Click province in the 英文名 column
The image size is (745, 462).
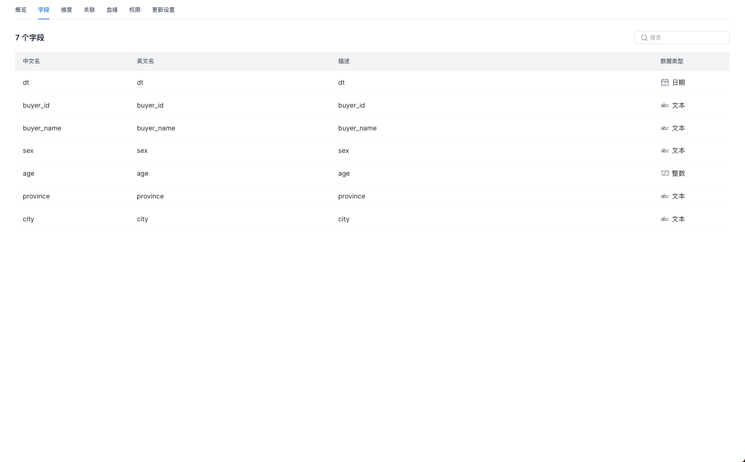pos(150,196)
